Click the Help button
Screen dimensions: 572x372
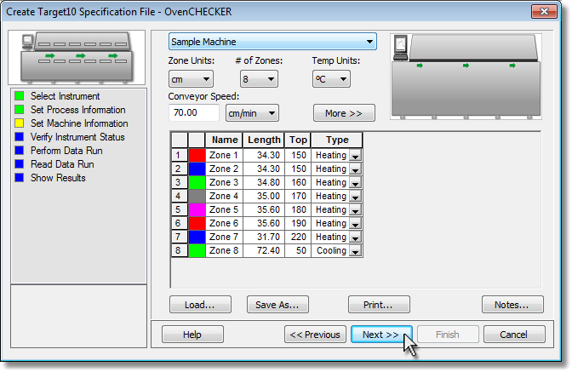click(192, 335)
